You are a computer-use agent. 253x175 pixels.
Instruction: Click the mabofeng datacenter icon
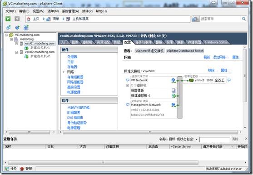click(16, 39)
